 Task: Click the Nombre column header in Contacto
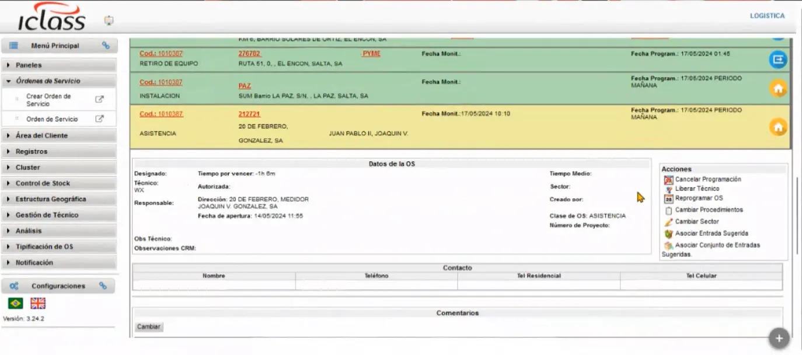coord(214,276)
